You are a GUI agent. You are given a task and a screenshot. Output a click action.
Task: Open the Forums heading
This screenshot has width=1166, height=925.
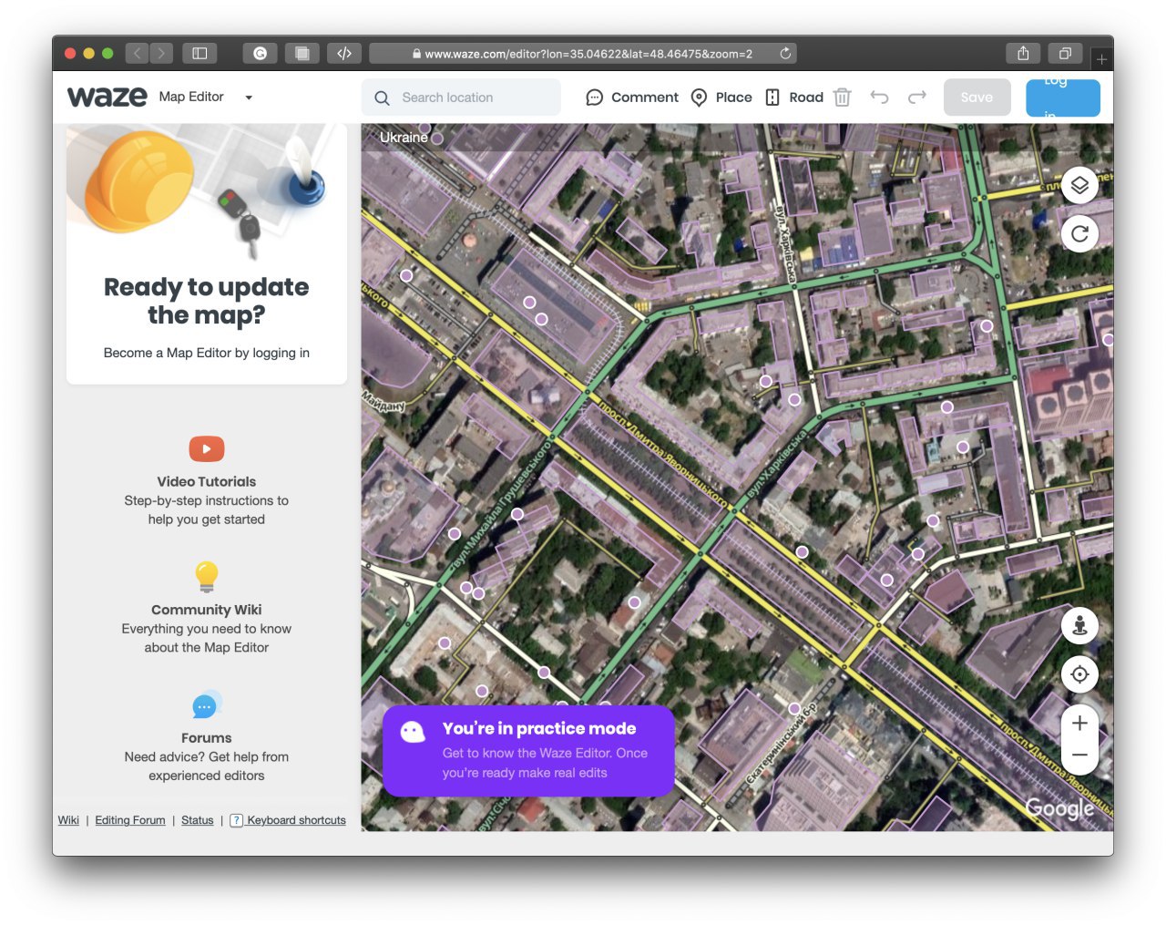point(207,738)
